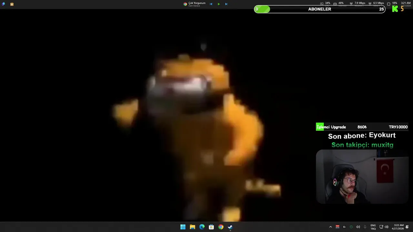This screenshot has width=413, height=232.
Task: Click the green Kick logo overlay
Action: click(x=395, y=9)
